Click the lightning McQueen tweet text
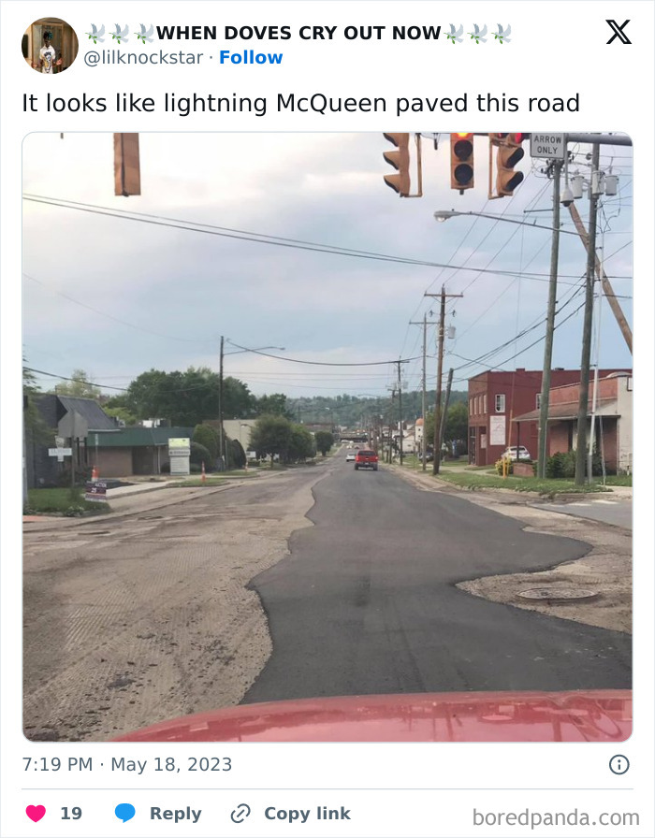Viewport: 655px width, 838px height. 300,103
